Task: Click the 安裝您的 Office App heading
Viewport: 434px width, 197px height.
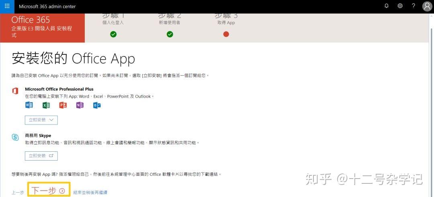Action: [x=74, y=58]
